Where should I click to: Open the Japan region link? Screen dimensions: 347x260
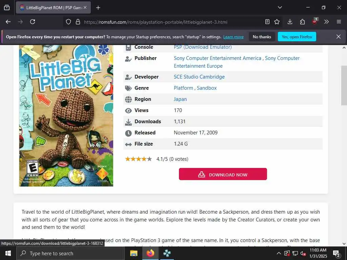[180, 99]
